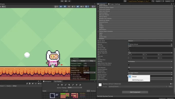Open the Layout dropdown in top bar
Viewport: 175px width, 99px height.
click(x=169, y=1)
